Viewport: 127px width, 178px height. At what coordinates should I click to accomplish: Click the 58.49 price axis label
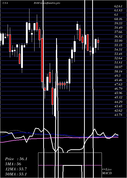click(118, 28)
